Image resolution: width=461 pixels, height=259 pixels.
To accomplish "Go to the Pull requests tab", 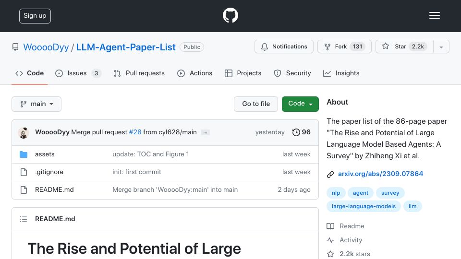I will [x=139, y=73].
